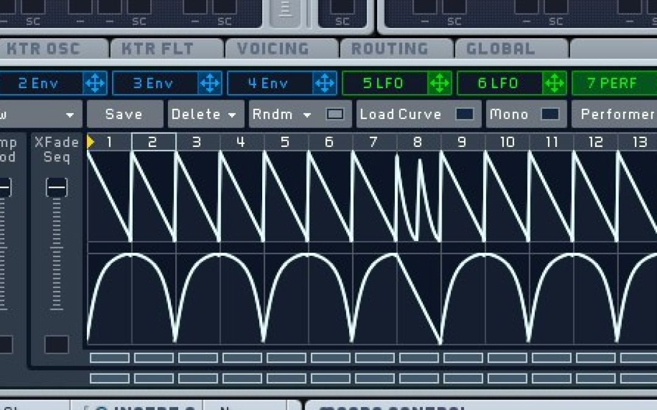
Task: Open the 6 LFO modulation page
Action: [x=498, y=83]
